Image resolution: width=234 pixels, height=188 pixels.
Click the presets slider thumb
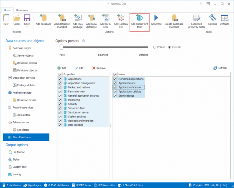61,47
